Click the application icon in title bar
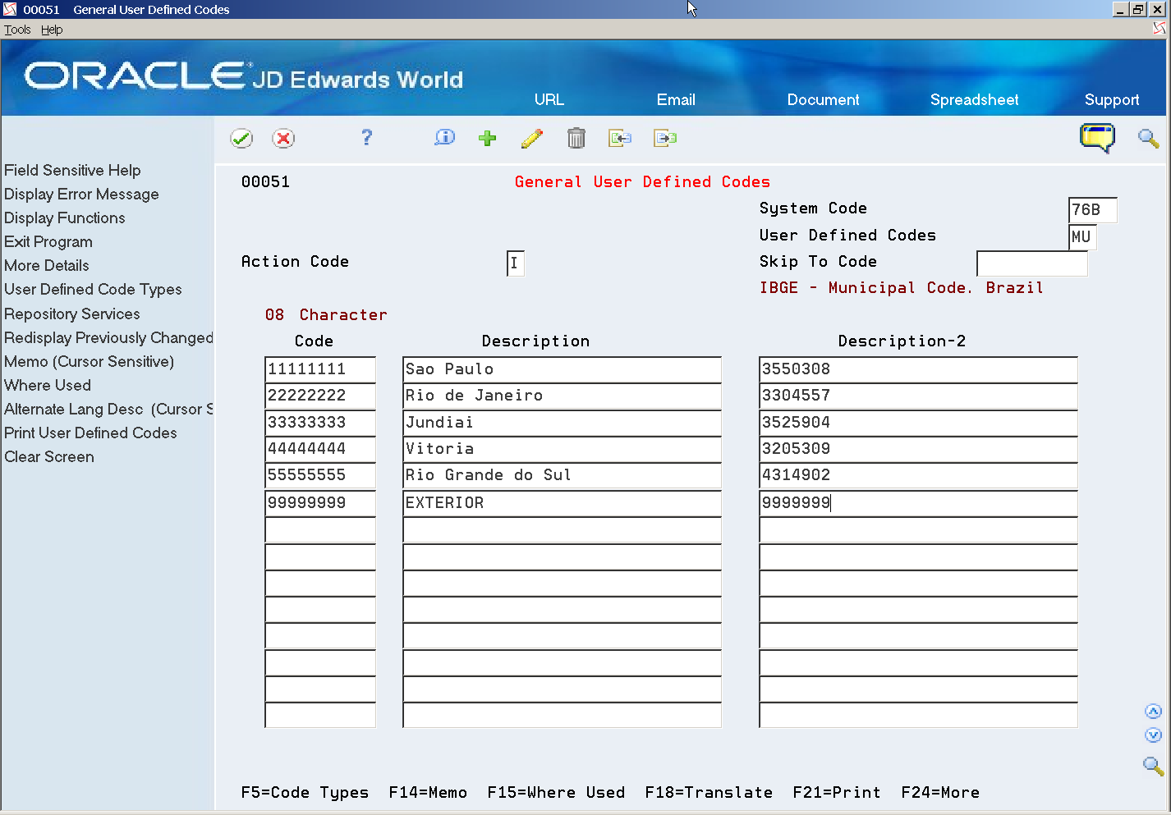The image size is (1171, 815). click(10, 9)
